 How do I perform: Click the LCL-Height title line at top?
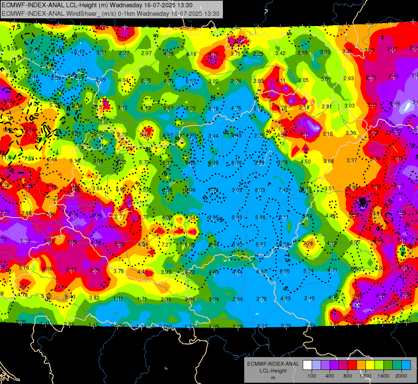tap(97, 5)
